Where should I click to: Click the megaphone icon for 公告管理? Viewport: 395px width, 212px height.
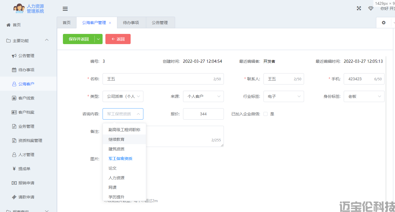[x=14, y=56]
